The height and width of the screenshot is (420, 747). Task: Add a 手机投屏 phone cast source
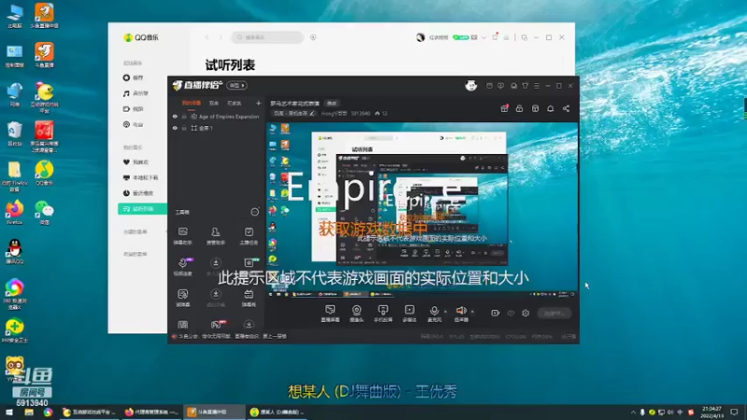[x=383, y=314]
